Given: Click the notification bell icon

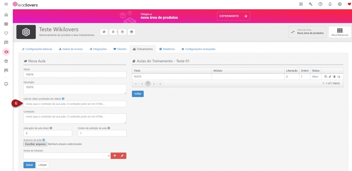Looking at the screenshot, I should click(x=330, y=4).
